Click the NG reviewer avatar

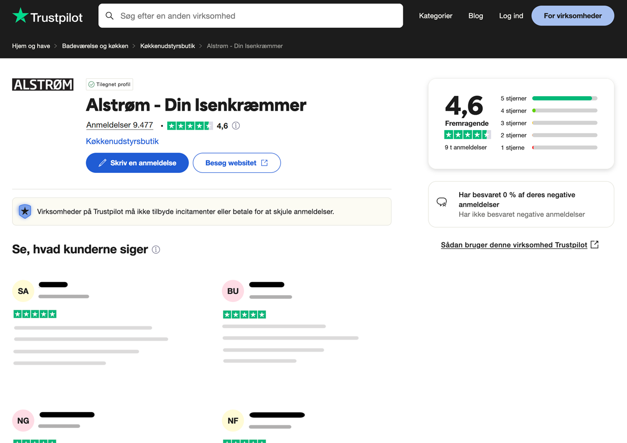pos(23,421)
